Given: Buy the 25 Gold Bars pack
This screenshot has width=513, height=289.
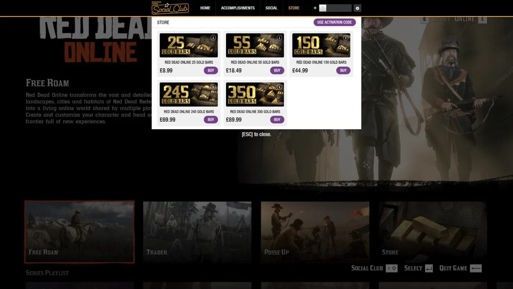Looking at the screenshot, I should click(x=211, y=70).
